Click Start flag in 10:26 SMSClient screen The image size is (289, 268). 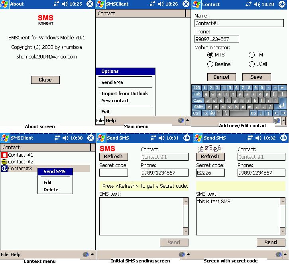coord(100,4)
